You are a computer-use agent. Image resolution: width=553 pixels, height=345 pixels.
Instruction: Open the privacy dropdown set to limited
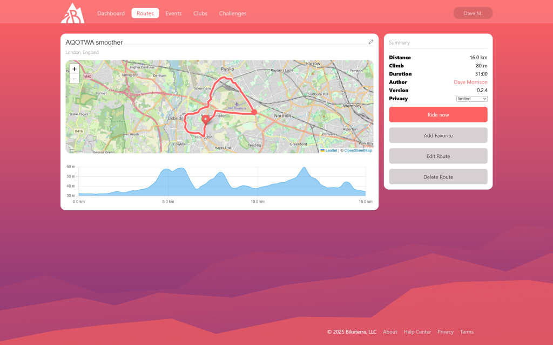(x=471, y=99)
